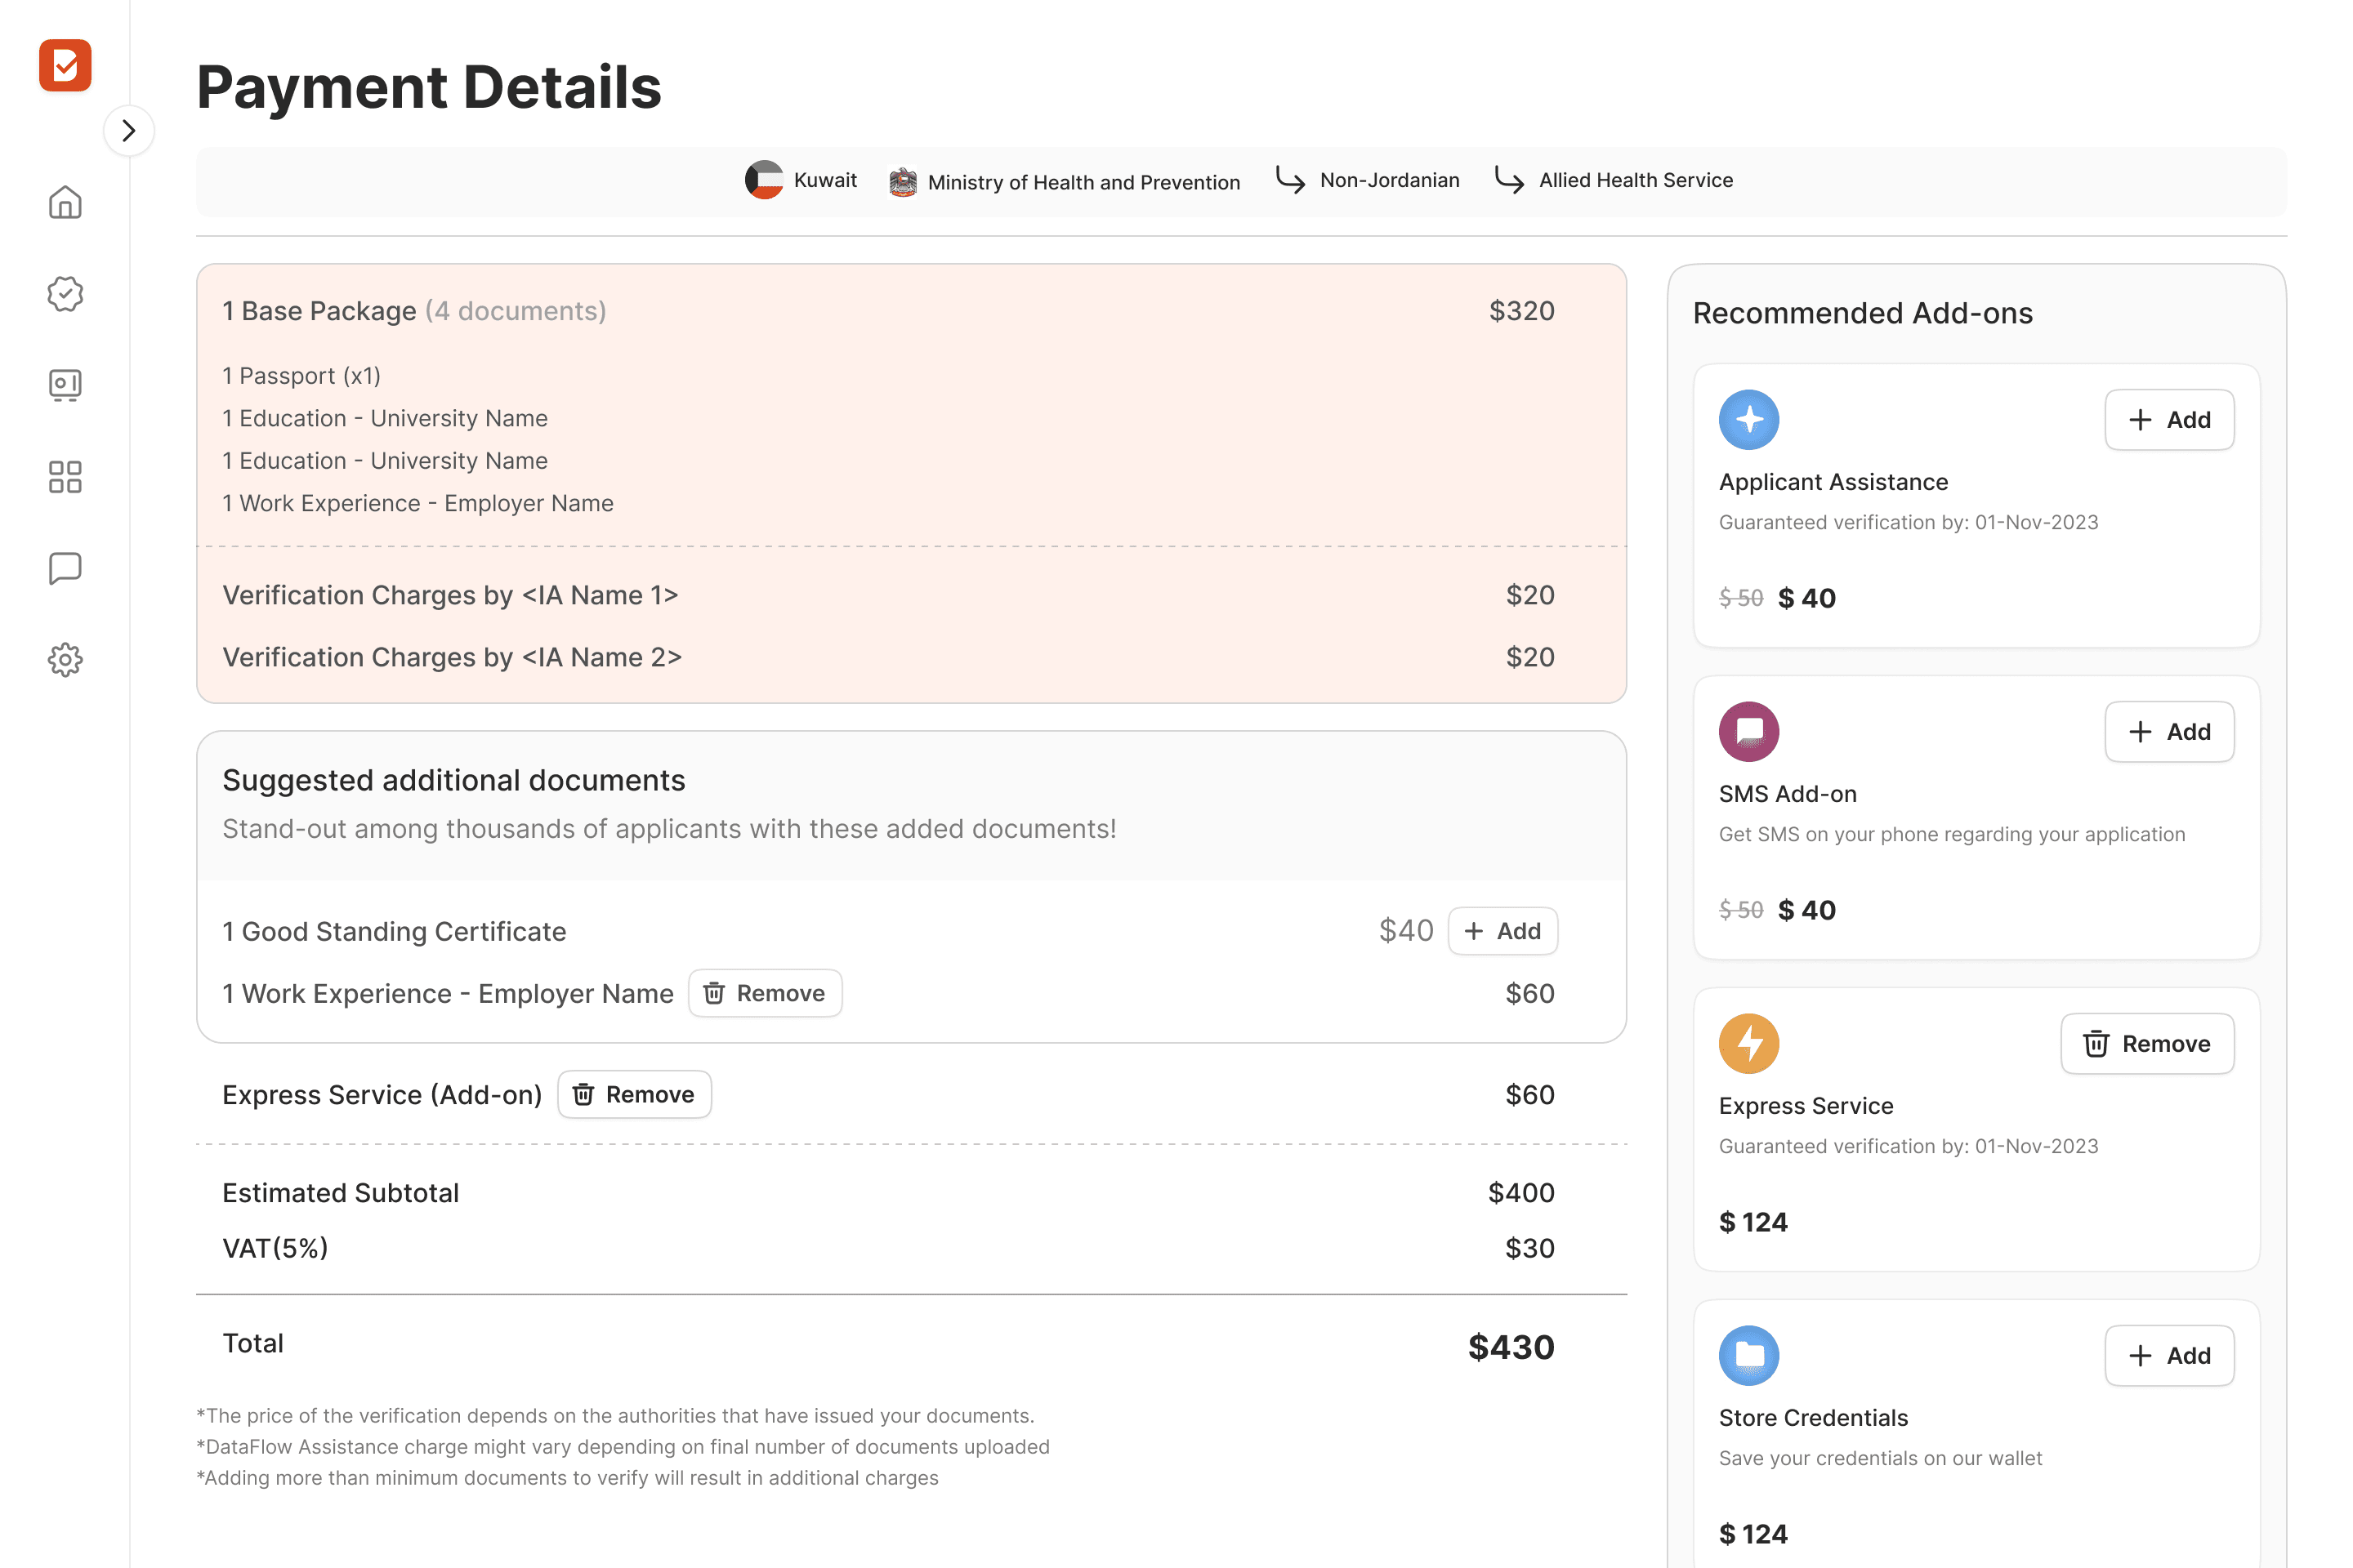The image size is (2353, 1568).
Task: Click the Kuwait flag icon
Action: tap(763, 180)
